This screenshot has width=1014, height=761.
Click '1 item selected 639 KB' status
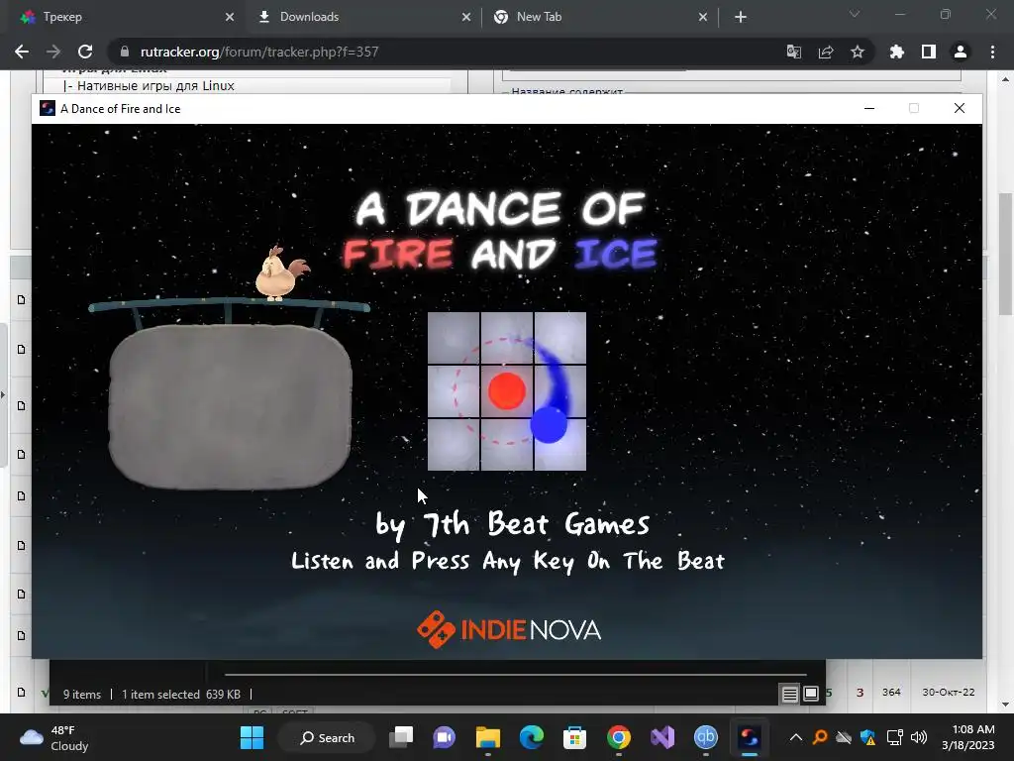(x=181, y=695)
